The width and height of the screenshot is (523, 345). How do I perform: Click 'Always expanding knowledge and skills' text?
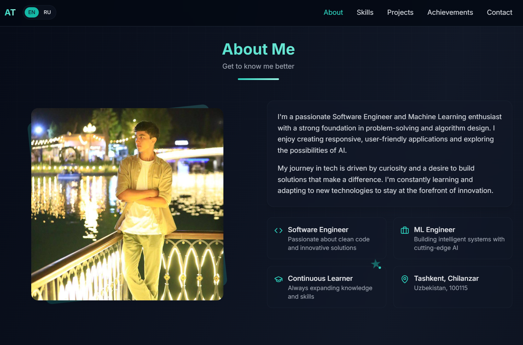coord(330,292)
